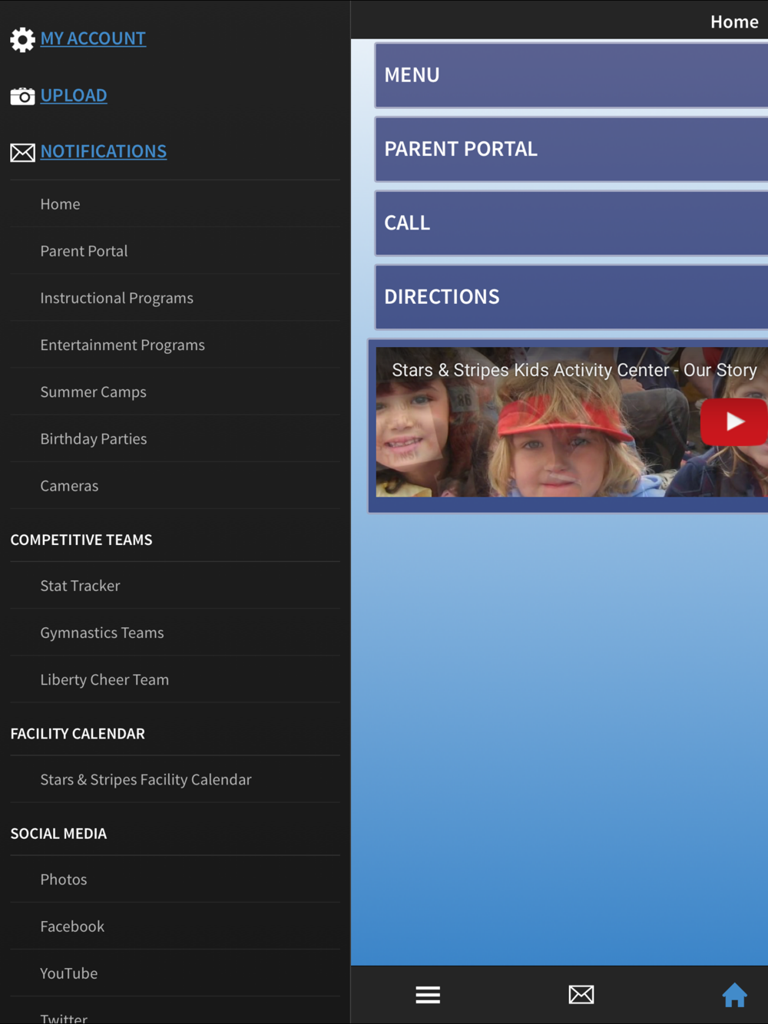Open YouTube under Social Media

(175, 973)
